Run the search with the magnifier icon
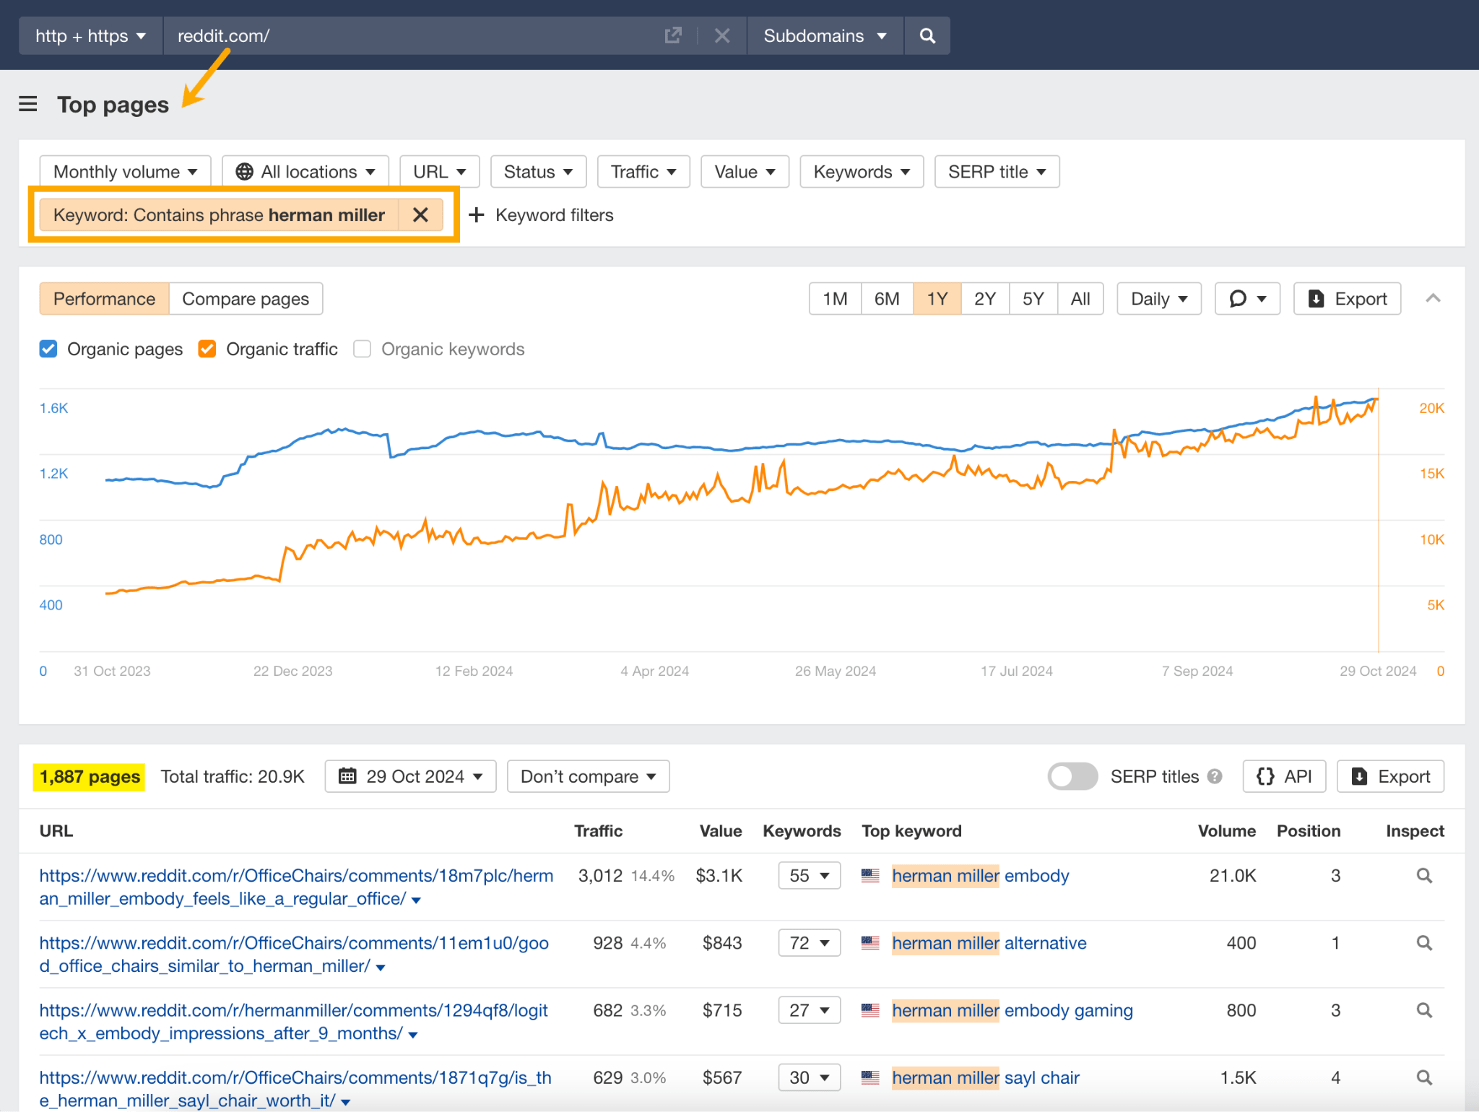Image resolution: width=1479 pixels, height=1112 pixels. (x=927, y=35)
